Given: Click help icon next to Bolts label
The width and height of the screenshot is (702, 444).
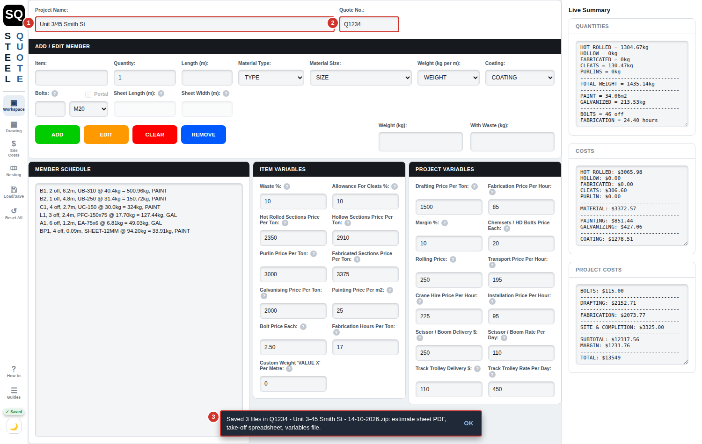Looking at the screenshot, I should click(x=55, y=93).
